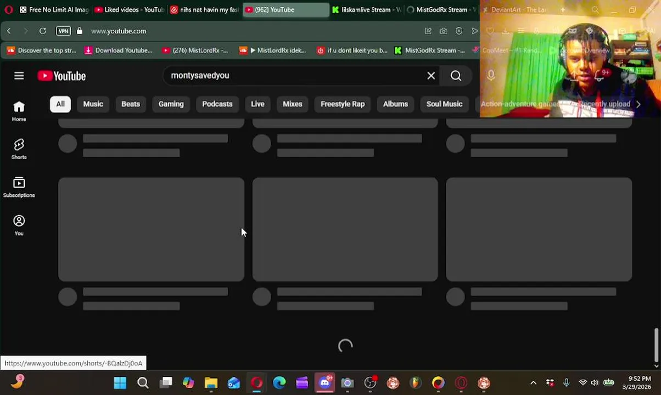The image size is (661, 395).
Task: Switch to nihs nat havin my fast tab
Action: coord(204,9)
